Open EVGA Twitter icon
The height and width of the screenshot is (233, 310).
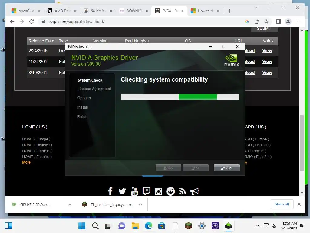(122, 191)
